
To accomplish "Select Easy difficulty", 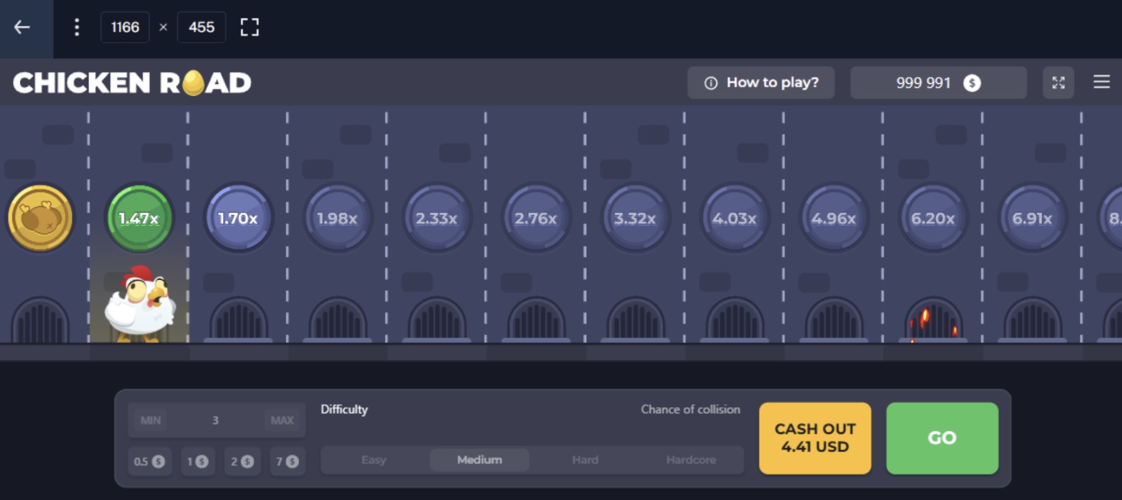I will (374, 460).
